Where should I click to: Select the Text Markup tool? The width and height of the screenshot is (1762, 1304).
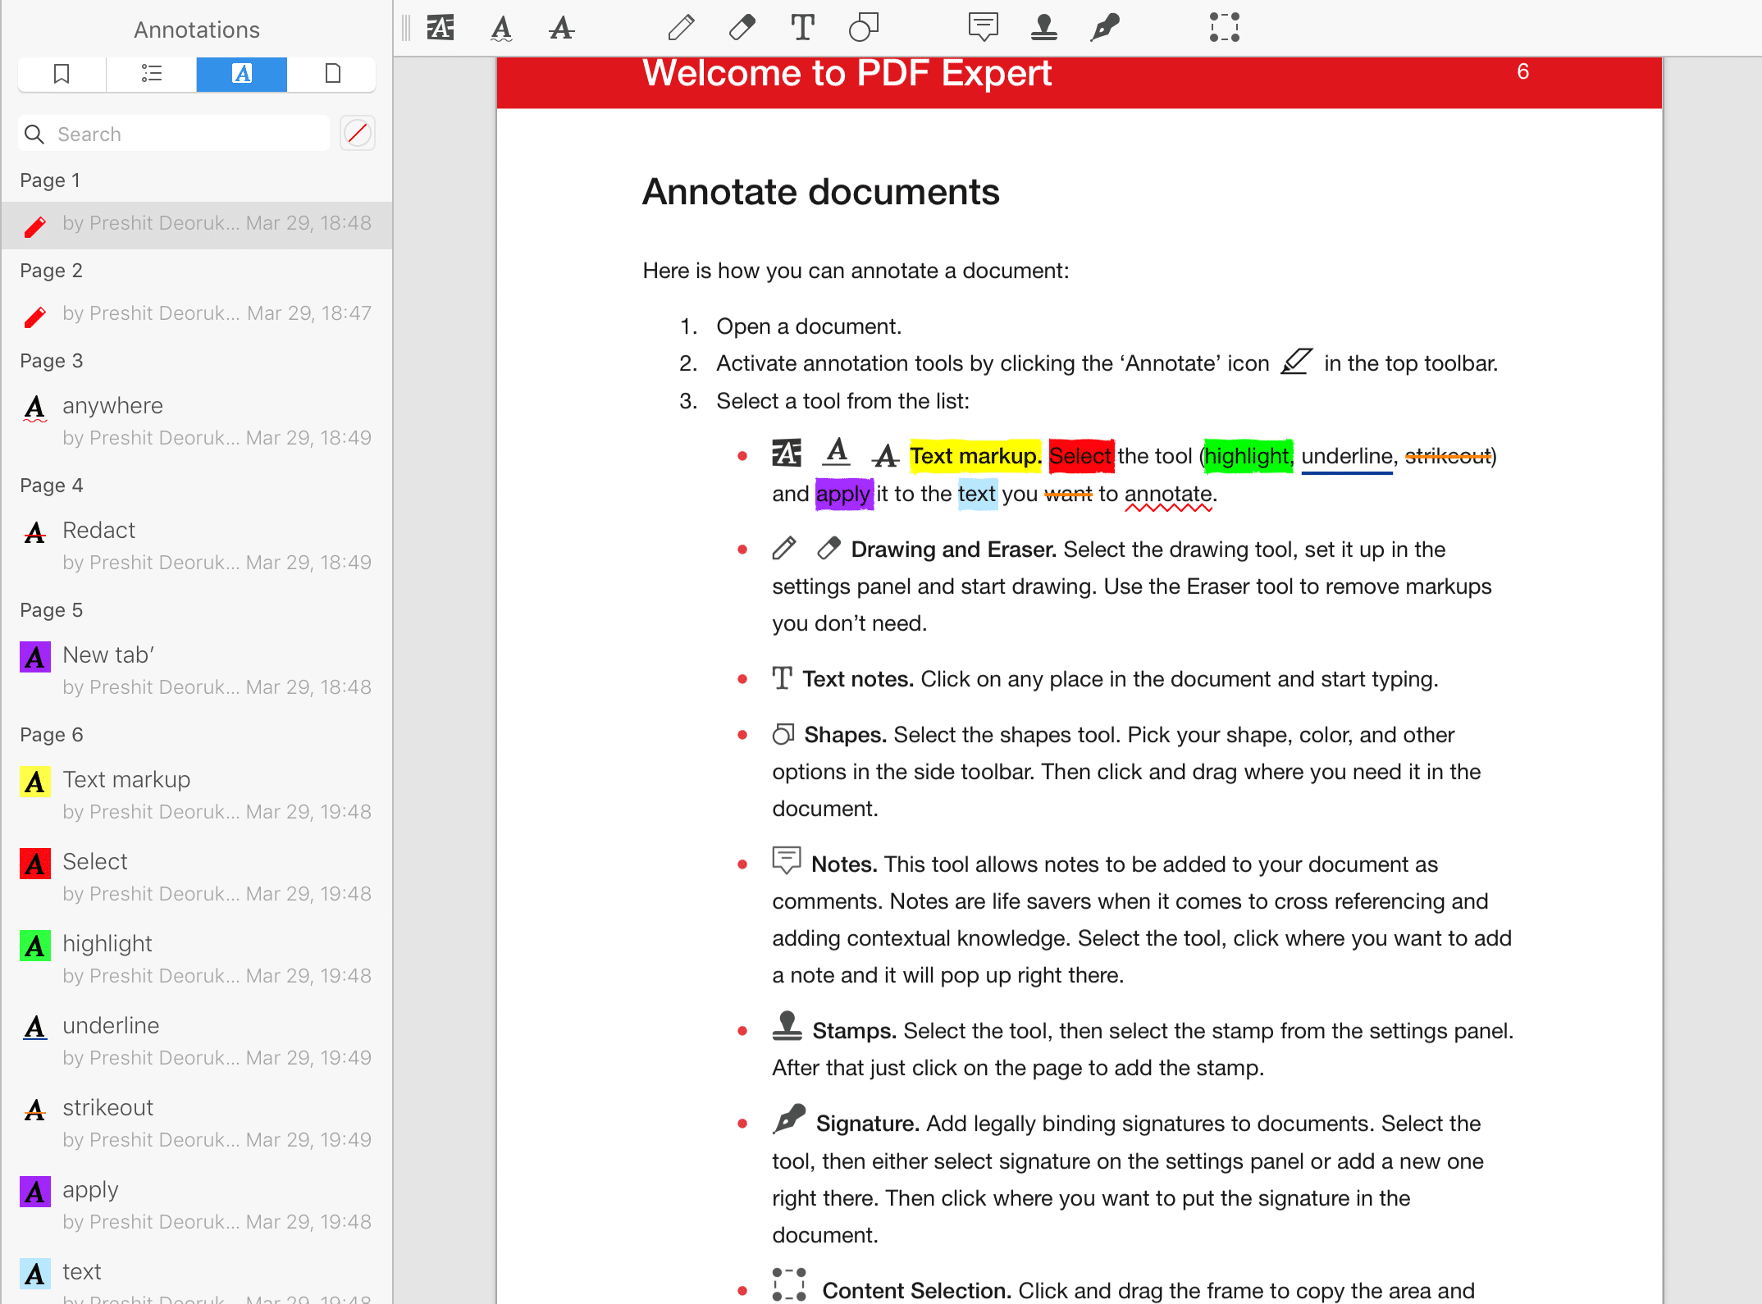click(441, 27)
